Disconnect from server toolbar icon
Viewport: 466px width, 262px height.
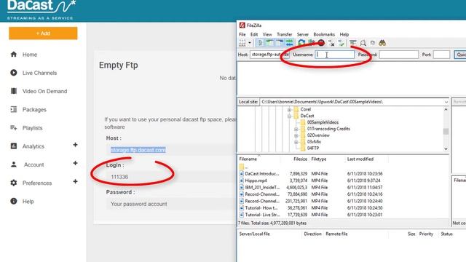click(331, 43)
